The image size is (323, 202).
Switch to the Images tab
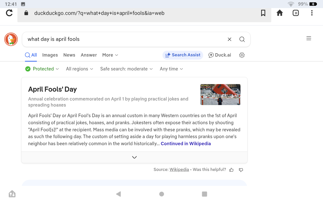[x=50, y=55]
